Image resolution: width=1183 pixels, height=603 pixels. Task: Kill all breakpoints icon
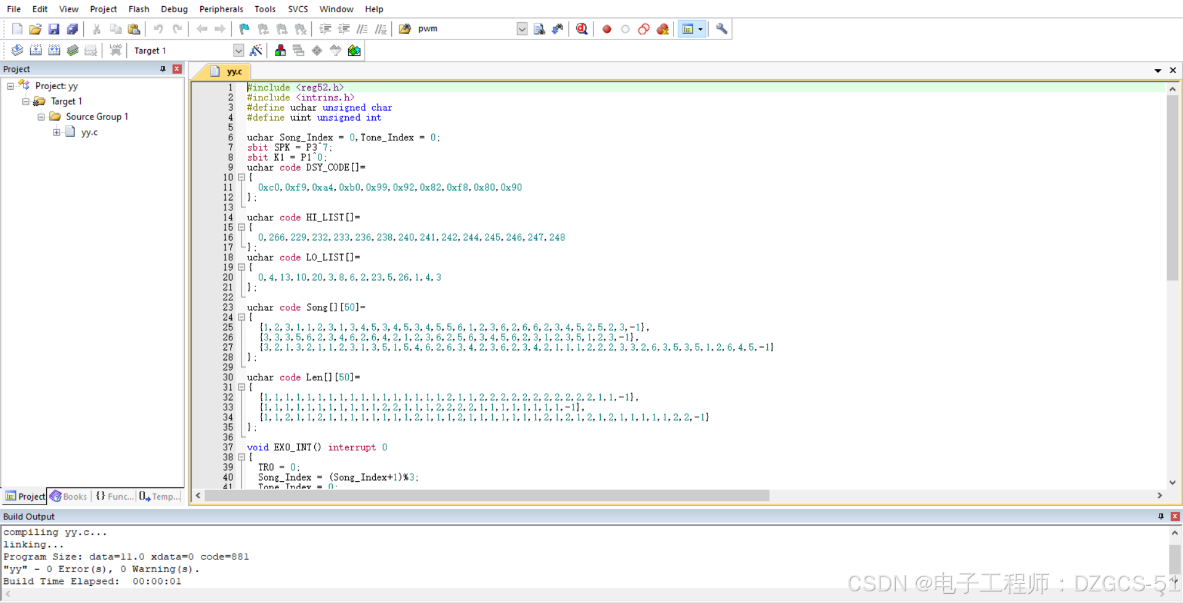pyautogui.click(x=662, y=29)
